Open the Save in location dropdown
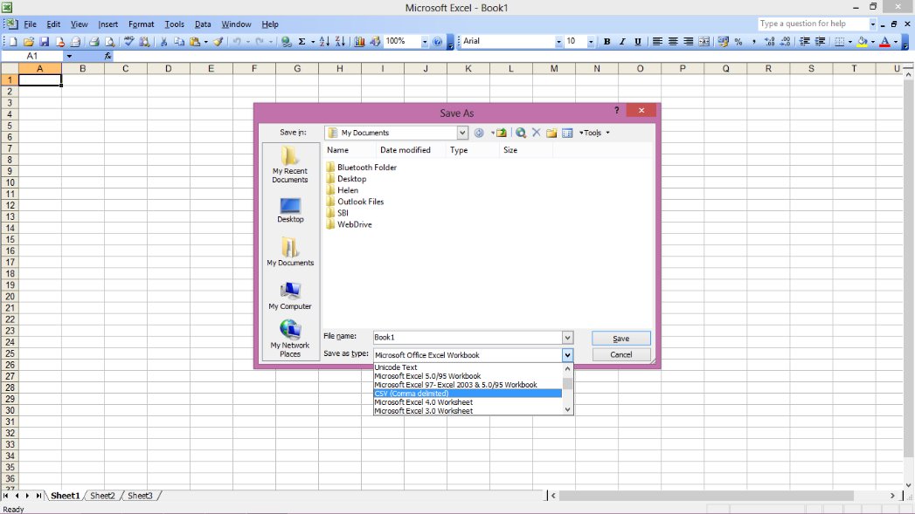The width and height of the screenshot is (915, 514). pos(464,132)
